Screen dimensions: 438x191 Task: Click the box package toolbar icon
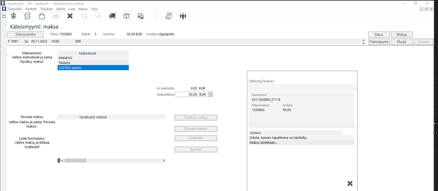click(126, 16)
